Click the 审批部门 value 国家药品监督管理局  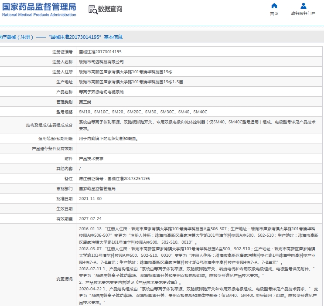(x=97, y=189)
